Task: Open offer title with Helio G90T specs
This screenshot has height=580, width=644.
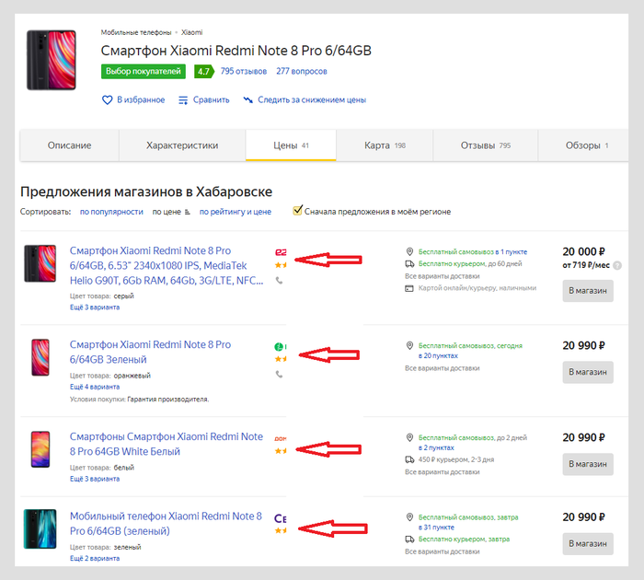Action: tap(167, 266)
